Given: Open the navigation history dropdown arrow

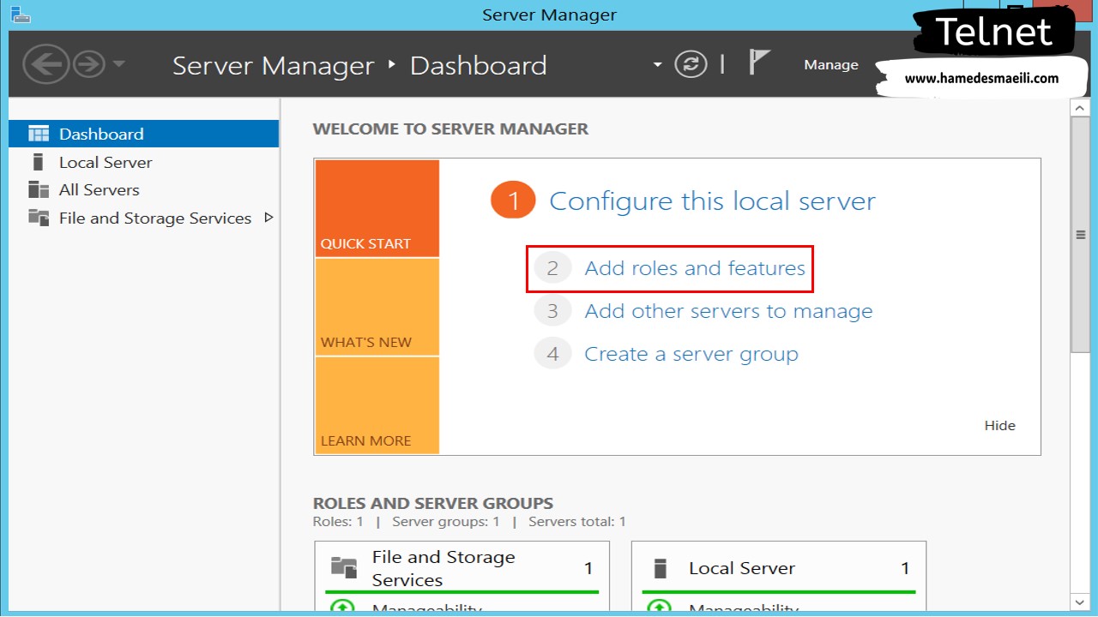Looking at the screenshot, I should 119,64.
